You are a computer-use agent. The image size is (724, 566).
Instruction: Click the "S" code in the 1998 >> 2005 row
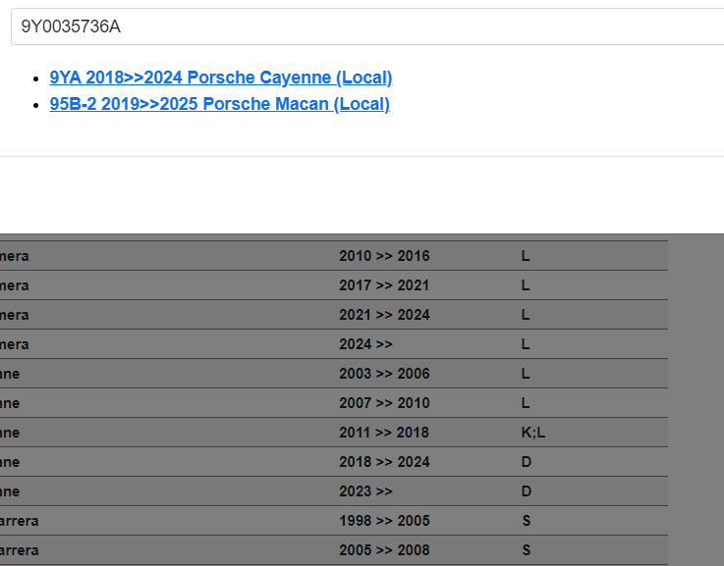pos(527,521)
